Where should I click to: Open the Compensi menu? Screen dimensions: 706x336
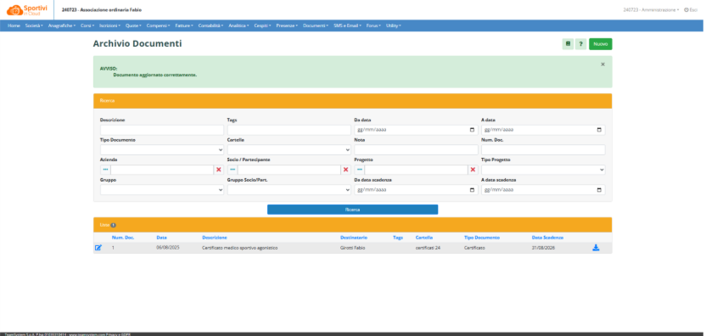(158, 25)
